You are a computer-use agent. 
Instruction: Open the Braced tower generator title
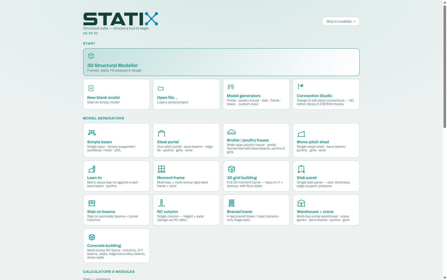pyautogui.click(x=240, y=211)
